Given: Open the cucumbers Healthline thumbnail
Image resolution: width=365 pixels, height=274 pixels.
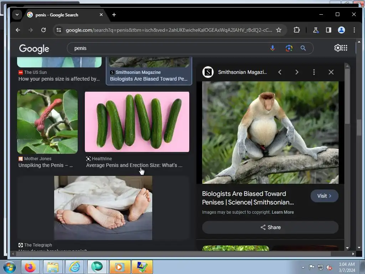Looking at the screenshot, I should [x=137, y=122].
